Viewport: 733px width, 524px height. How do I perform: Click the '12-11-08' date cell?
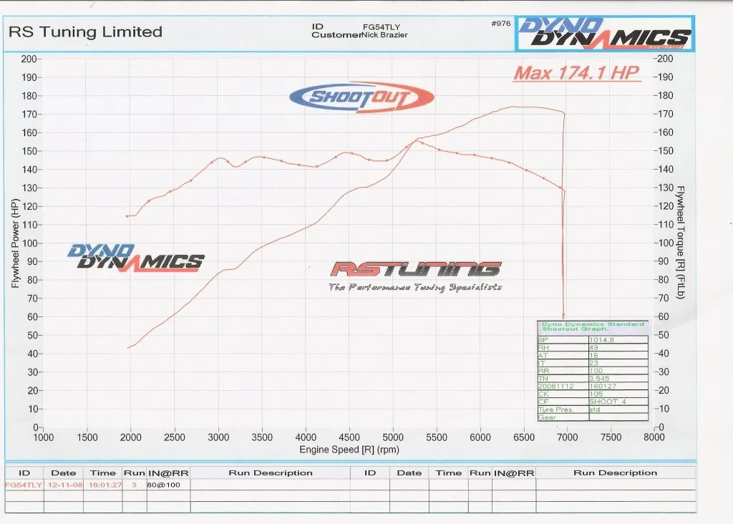[x=65, y=485]
